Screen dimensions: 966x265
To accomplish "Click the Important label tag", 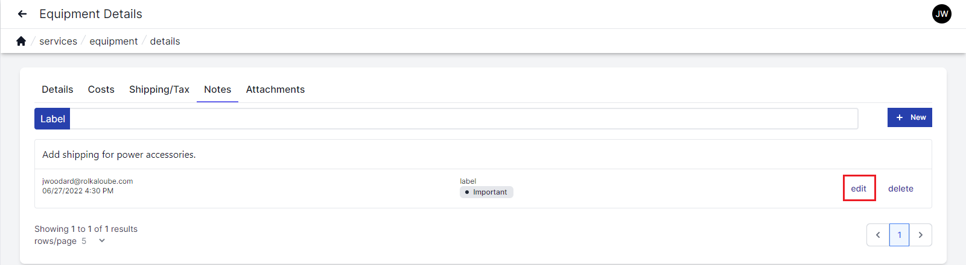I will (x=486, y=192).
